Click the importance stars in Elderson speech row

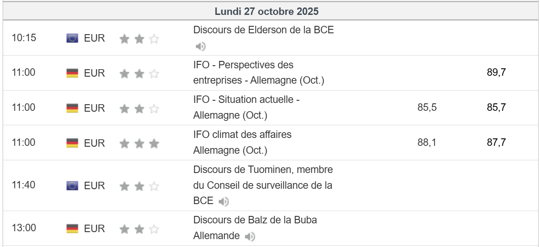[x=139, y=39]
